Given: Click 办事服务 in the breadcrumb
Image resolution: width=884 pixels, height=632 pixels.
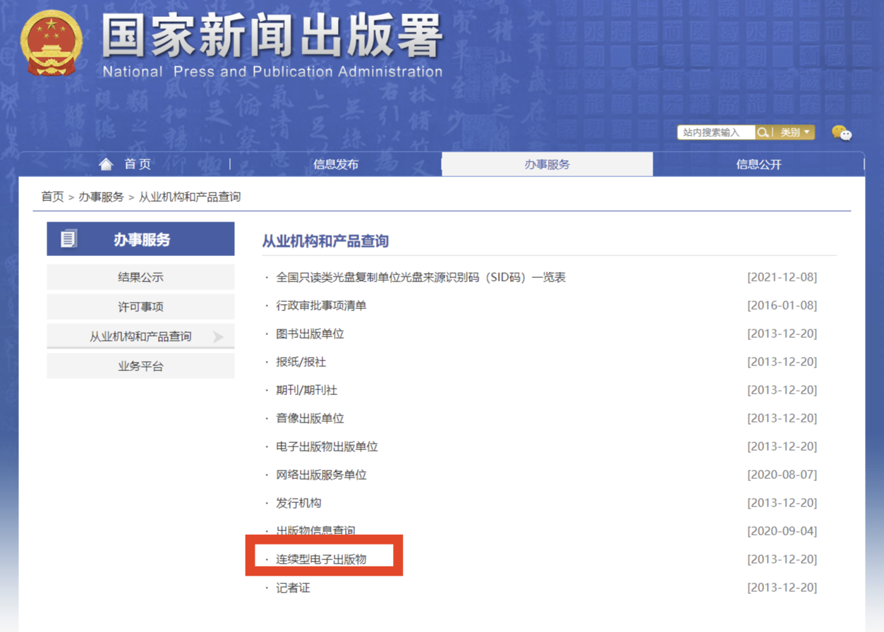Looking at the screenshot, I should (x=101, y=197).
